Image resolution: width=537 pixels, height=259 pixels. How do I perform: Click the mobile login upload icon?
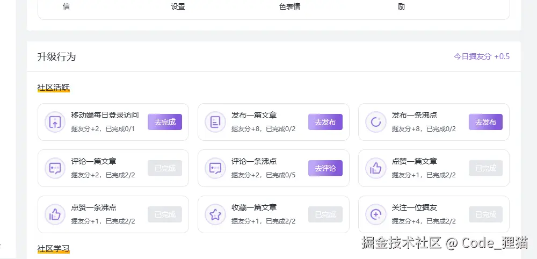(55, 122)
